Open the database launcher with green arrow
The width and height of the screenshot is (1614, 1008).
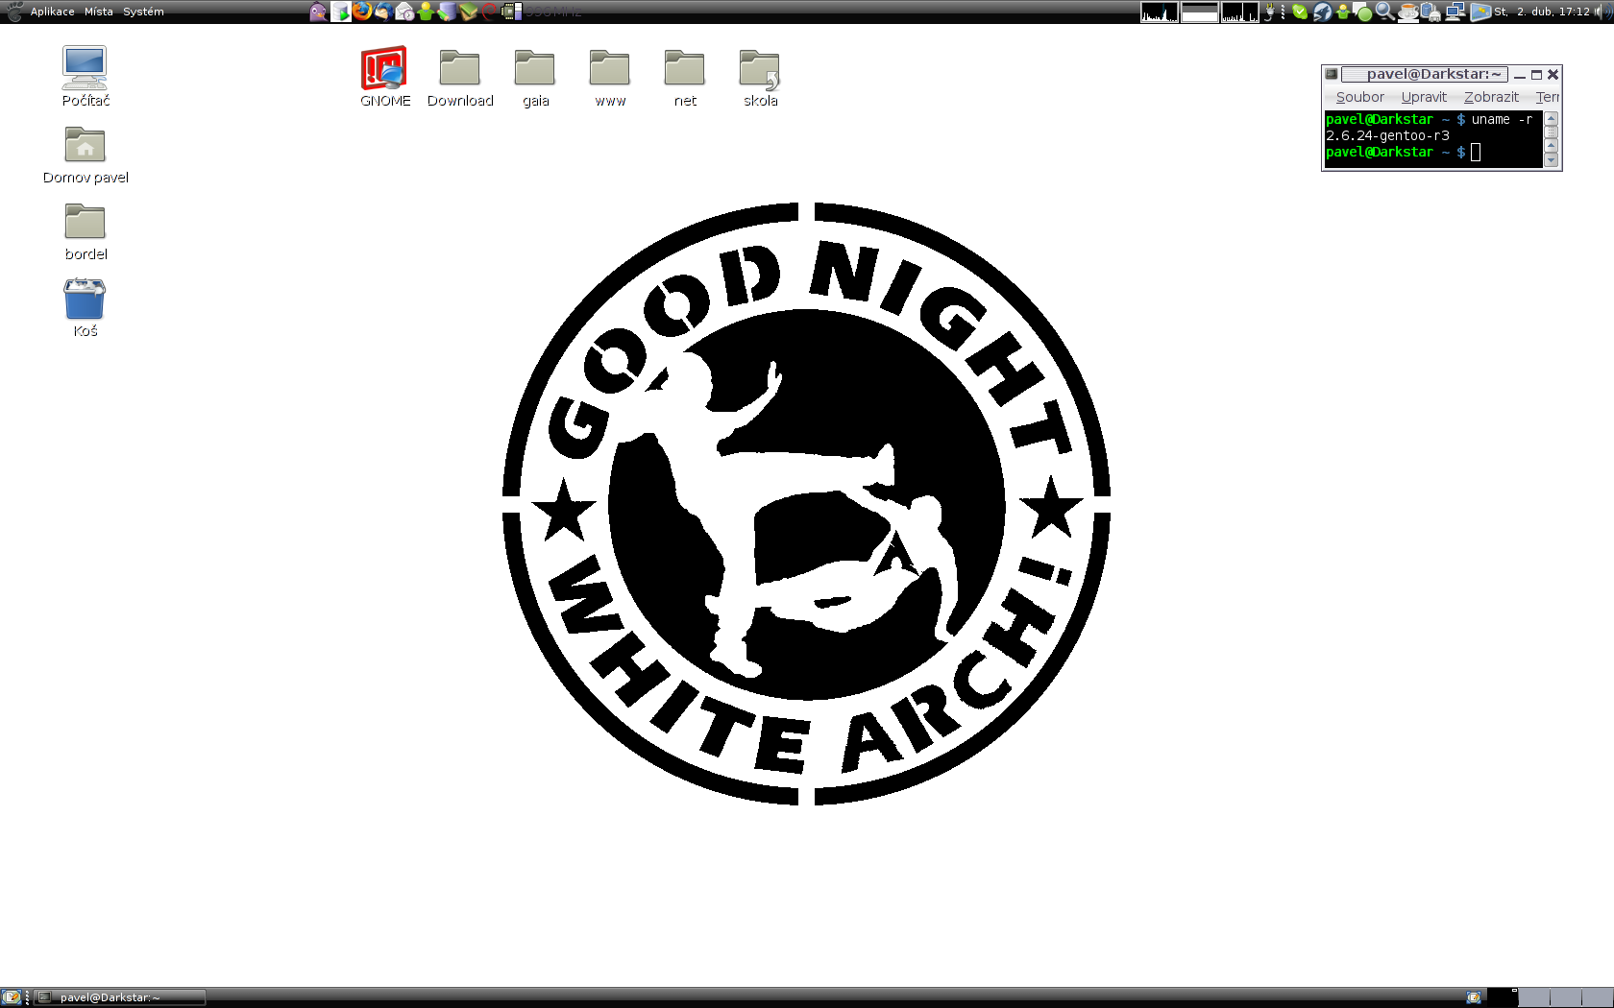pos(340,12)
